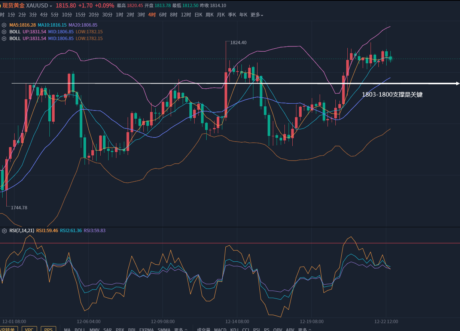460x331 pixels.
Task: Select the PPS indicator button
Action: (48, 329)
